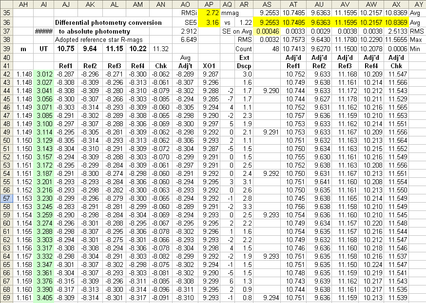Select column header AX

pos(396,4)
